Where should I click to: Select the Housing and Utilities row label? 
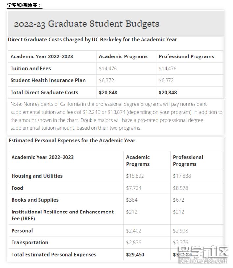coord(37,176)
